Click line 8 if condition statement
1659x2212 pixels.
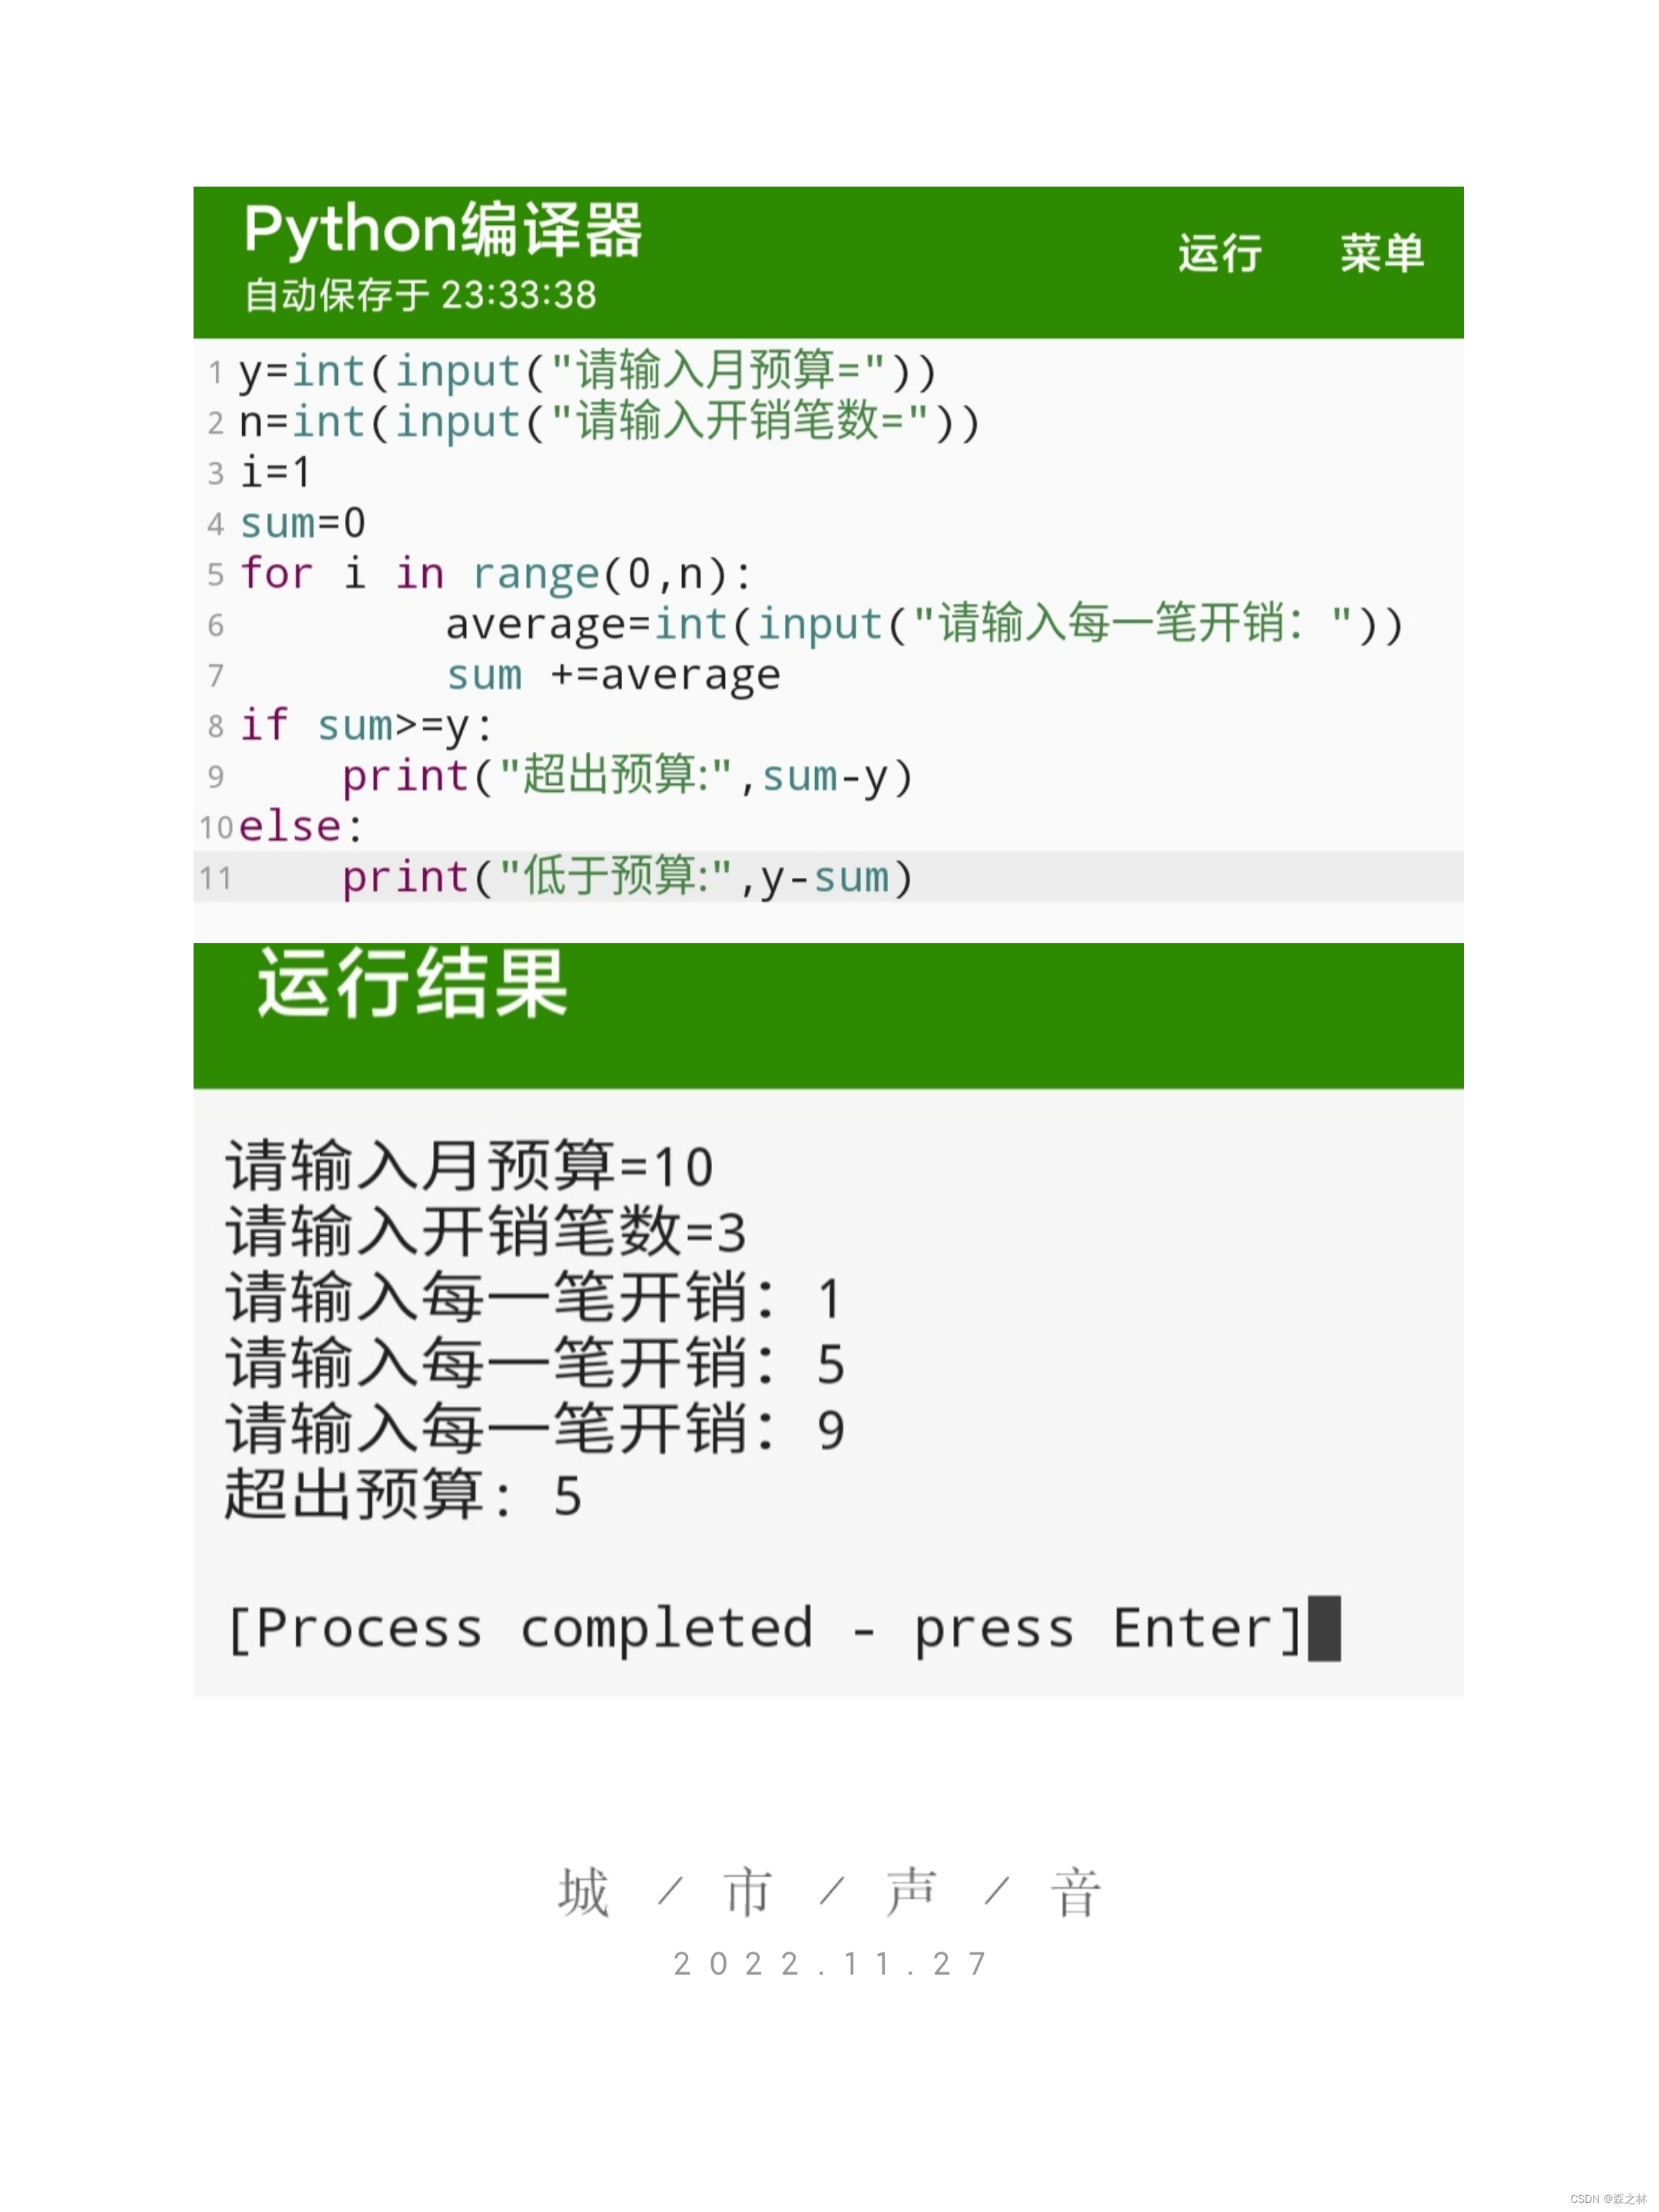point(349,723)
